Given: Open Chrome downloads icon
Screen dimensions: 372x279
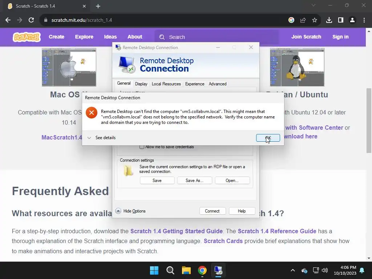Looking at the screenshot, I should click(329, 20).
